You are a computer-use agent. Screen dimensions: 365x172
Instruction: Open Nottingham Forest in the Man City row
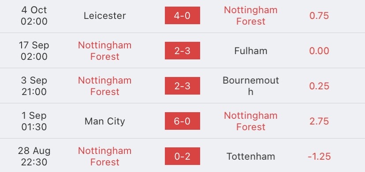click(251, 121)
